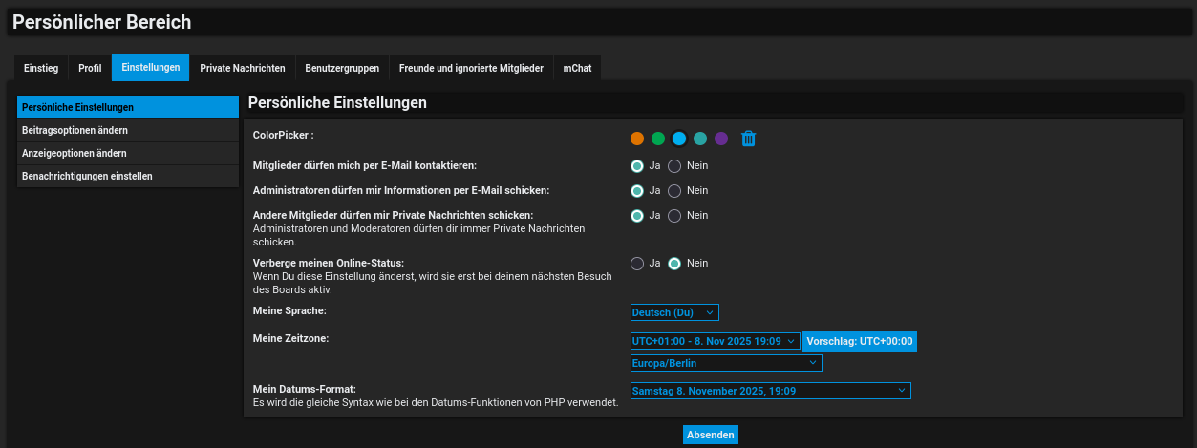Image resolution: width=1197 pixels, height=448 pixels.
Task: Select the purple ColorPicker circle
Action: point(721,139)
